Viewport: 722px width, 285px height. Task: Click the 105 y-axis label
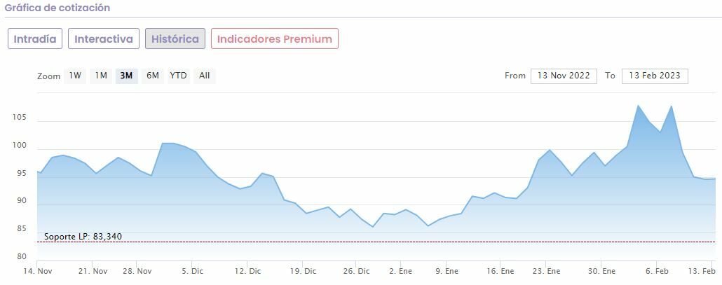pos(20,117)
